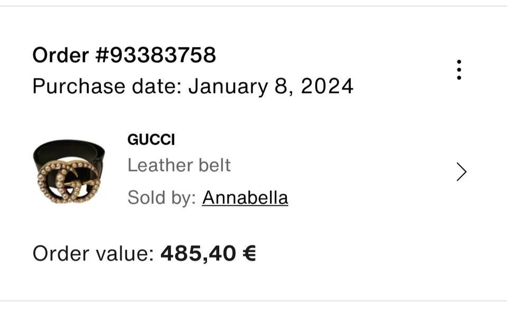Screen dimensions: 507x319
Task: Click the "Order" word in the heading
Action: coord(60,55)
